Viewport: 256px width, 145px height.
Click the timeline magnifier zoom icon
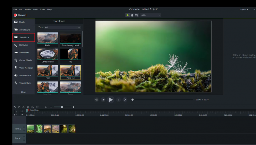tap(46, 107)
